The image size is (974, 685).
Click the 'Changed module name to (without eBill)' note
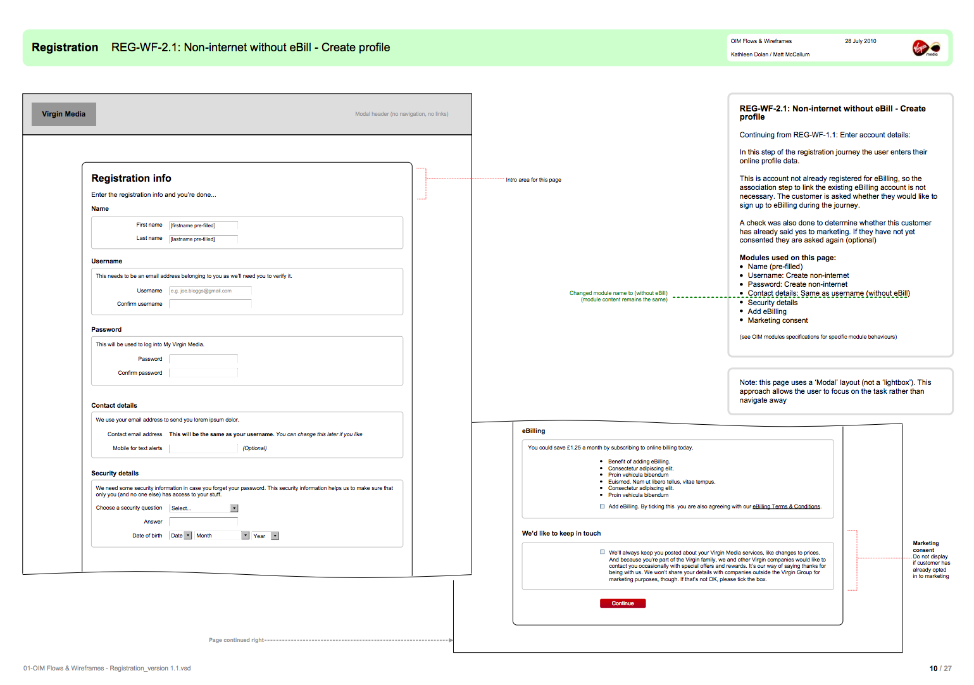618,296
